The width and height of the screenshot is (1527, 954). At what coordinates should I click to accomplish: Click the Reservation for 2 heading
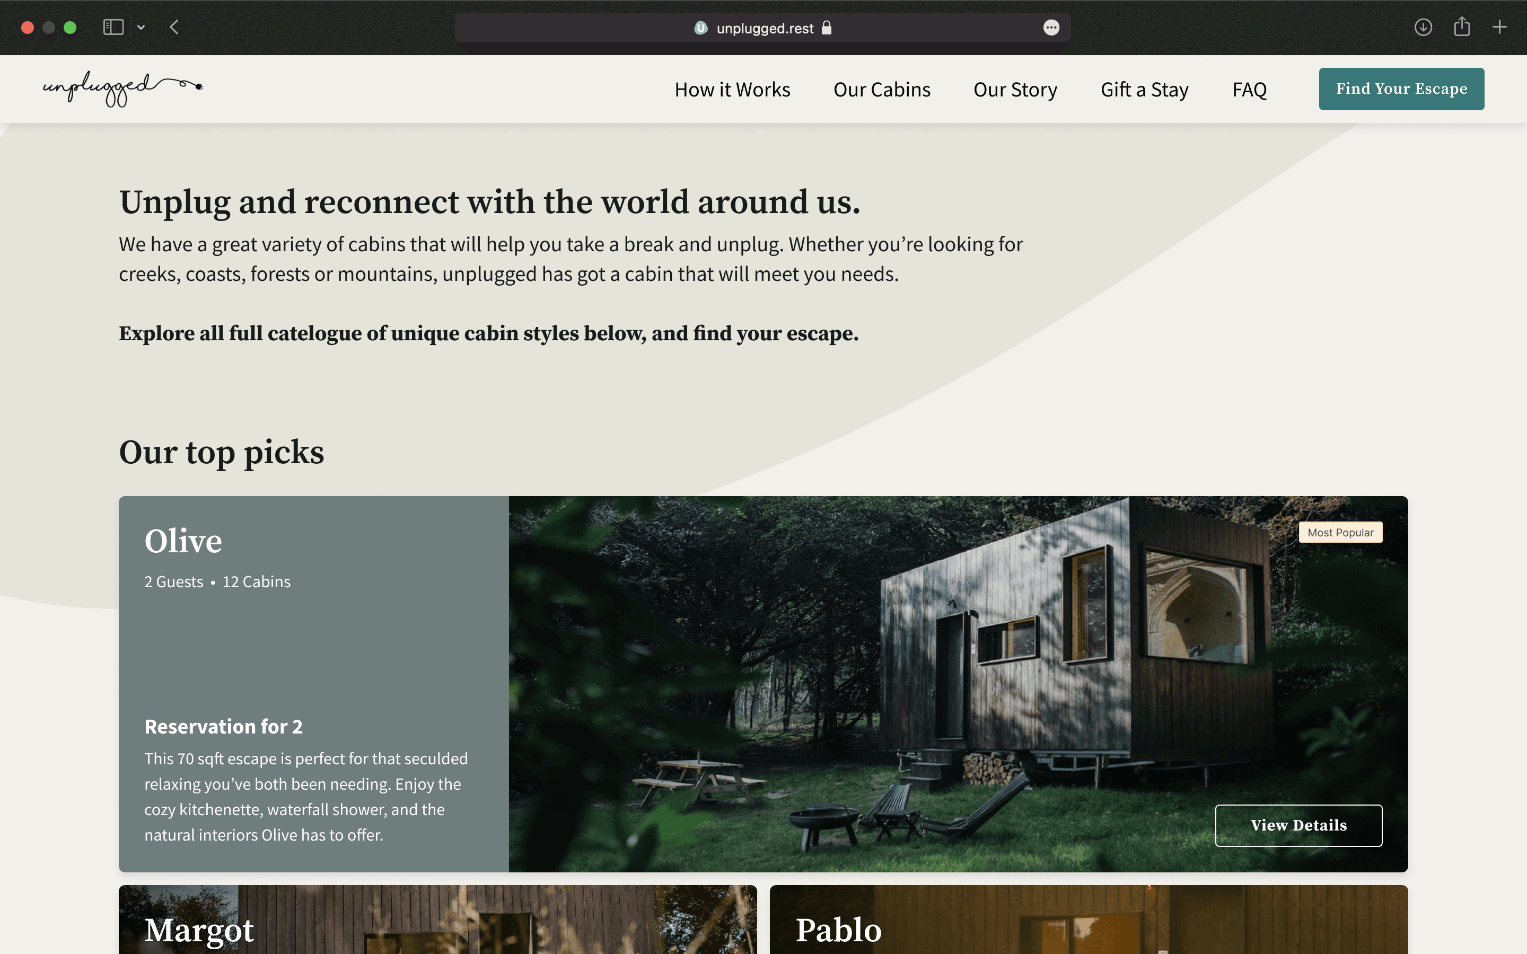click(x=223, y=727)
